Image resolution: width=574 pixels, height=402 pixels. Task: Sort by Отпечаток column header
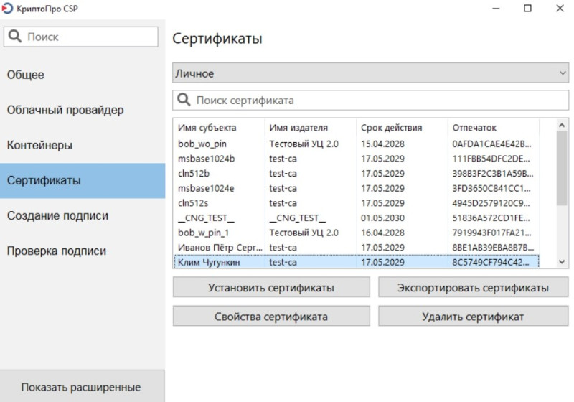click(494, 128)
